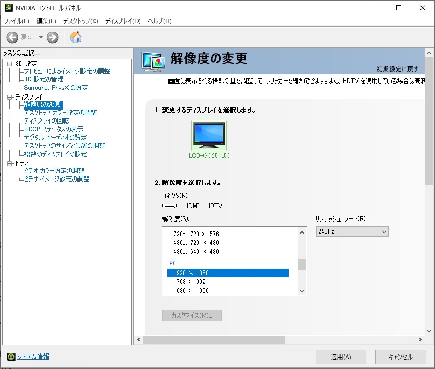Viewport: 435px width, 369px height.
Task: Open the 編集(E) menu
Action: (46, 21)
